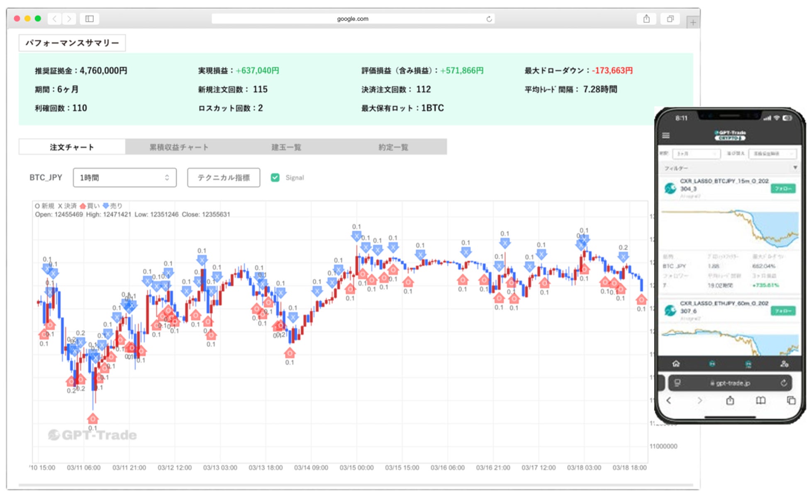Tap the phone browser share icon

coord(730,400)
